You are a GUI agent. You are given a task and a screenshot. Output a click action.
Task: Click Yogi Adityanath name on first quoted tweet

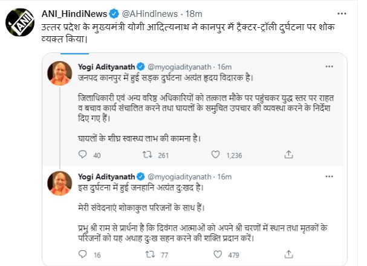tap(106, 65)
